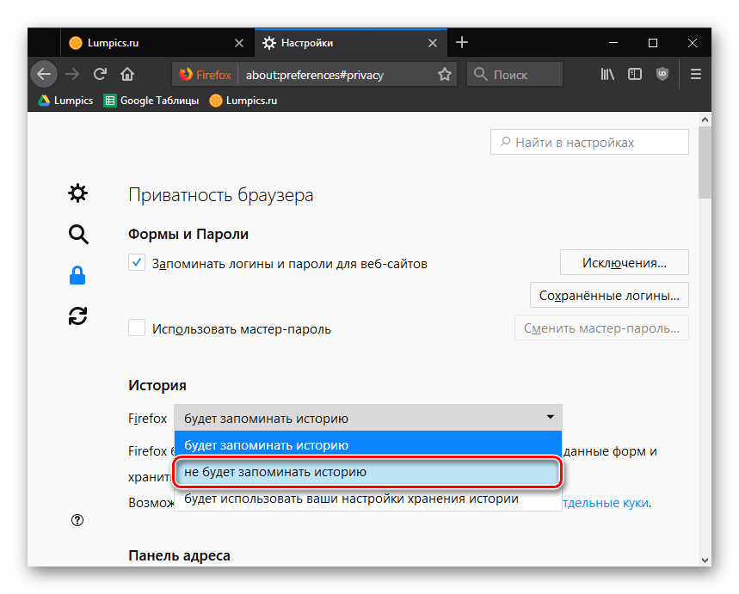Close the Настройки tab

click(432, 43)
